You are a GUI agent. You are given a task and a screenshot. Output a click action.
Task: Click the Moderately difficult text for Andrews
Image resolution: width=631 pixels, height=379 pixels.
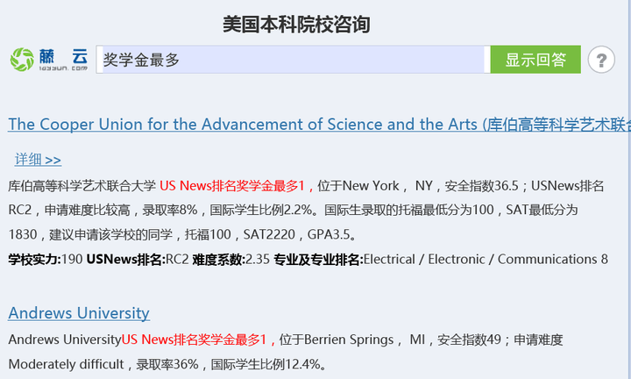click(67, 364)
